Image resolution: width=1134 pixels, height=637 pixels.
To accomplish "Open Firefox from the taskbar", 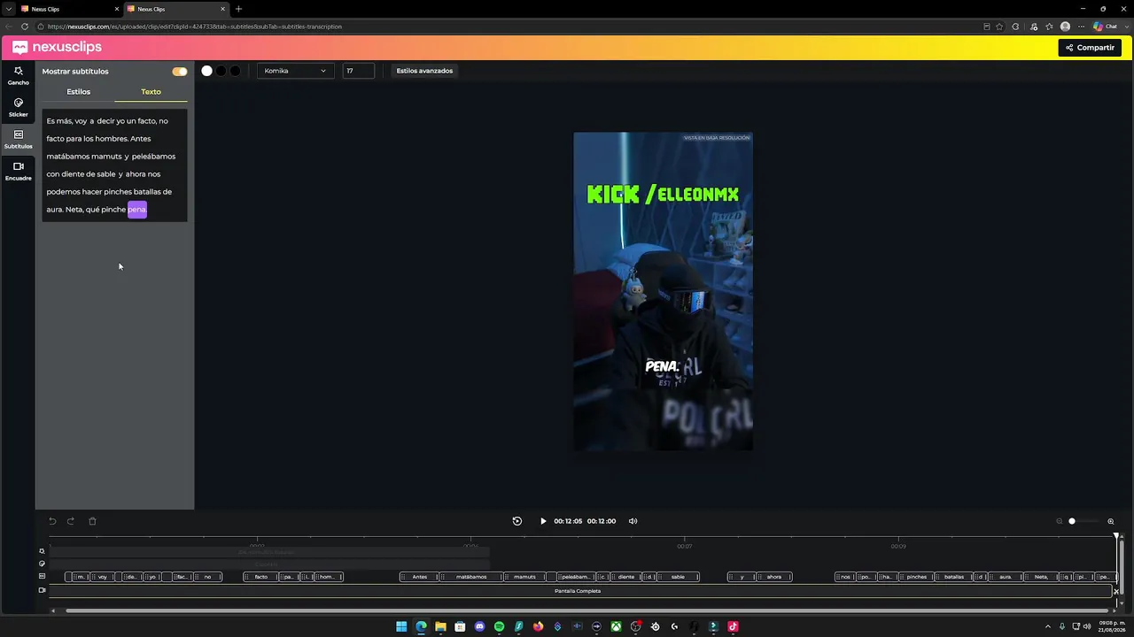I will point(538,626).
